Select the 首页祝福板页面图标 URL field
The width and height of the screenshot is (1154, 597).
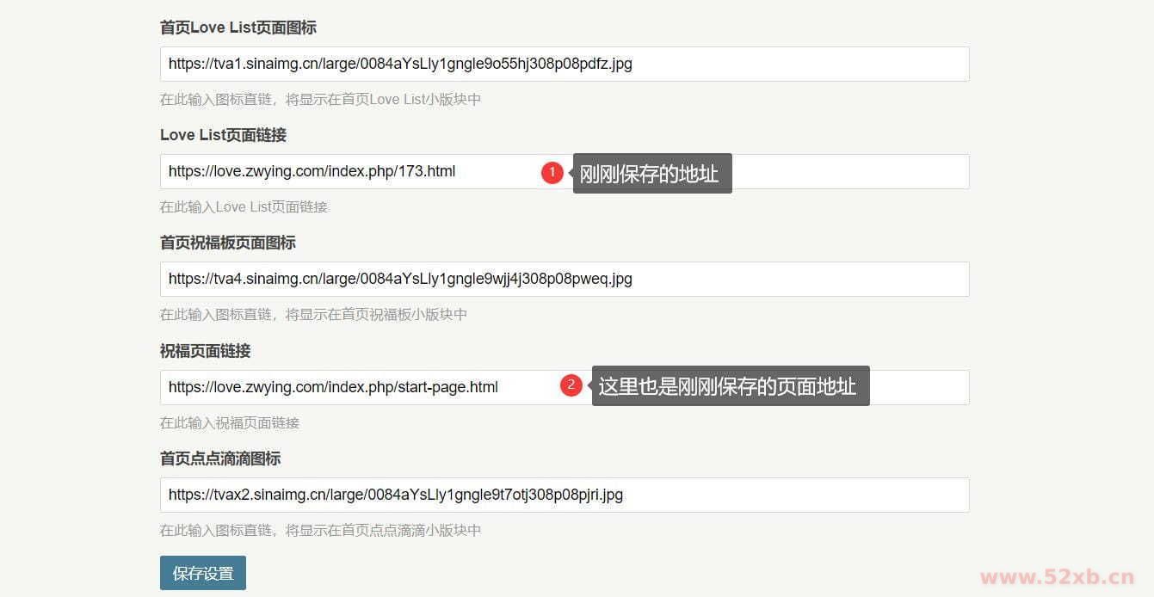click(565, 279)
